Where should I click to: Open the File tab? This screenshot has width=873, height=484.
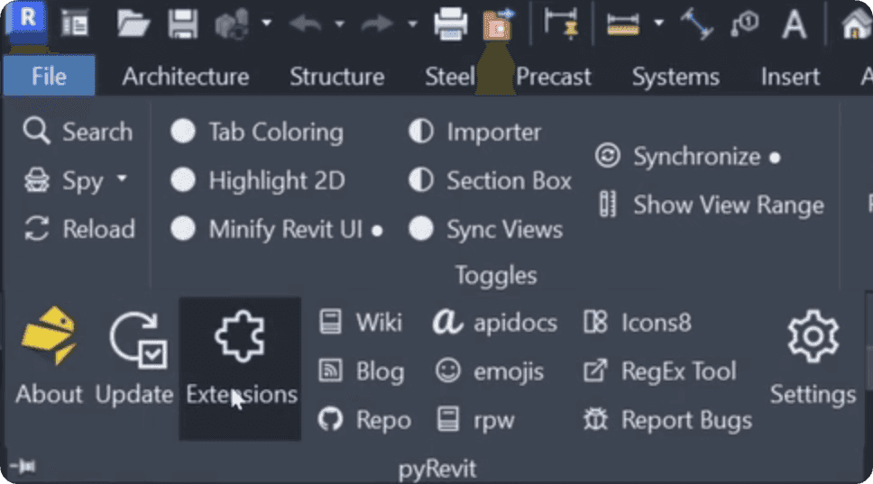[x=49, y=77]
